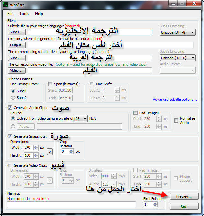Click the Go! button

click(184, 206)
